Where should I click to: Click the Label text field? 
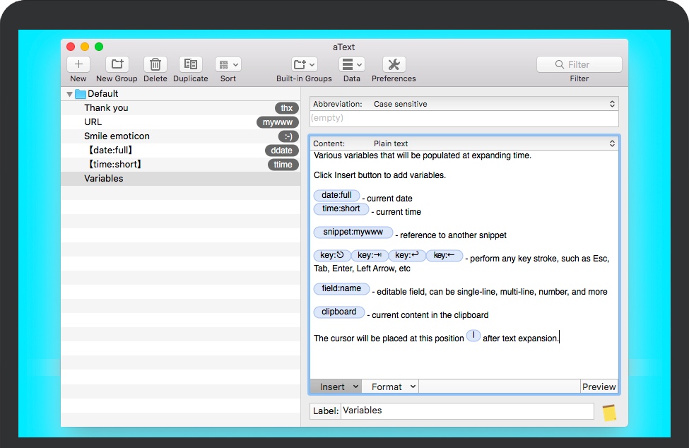[467, 411]
